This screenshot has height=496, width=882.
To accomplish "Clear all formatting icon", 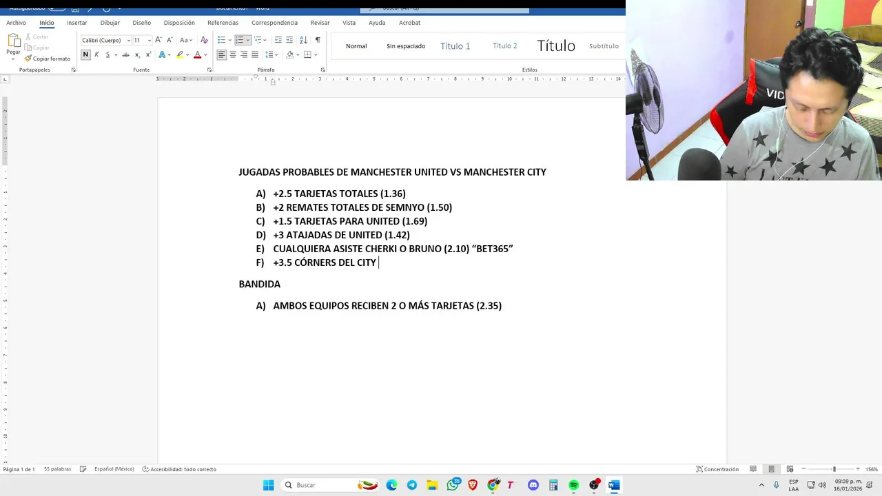I will [x=204, y=40].
